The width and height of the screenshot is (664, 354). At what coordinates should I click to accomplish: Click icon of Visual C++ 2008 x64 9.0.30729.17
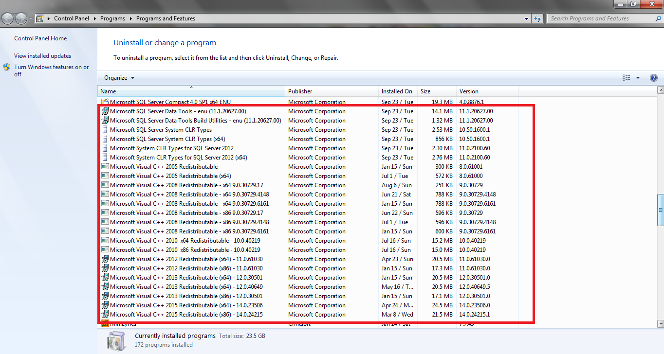point(105,185)
